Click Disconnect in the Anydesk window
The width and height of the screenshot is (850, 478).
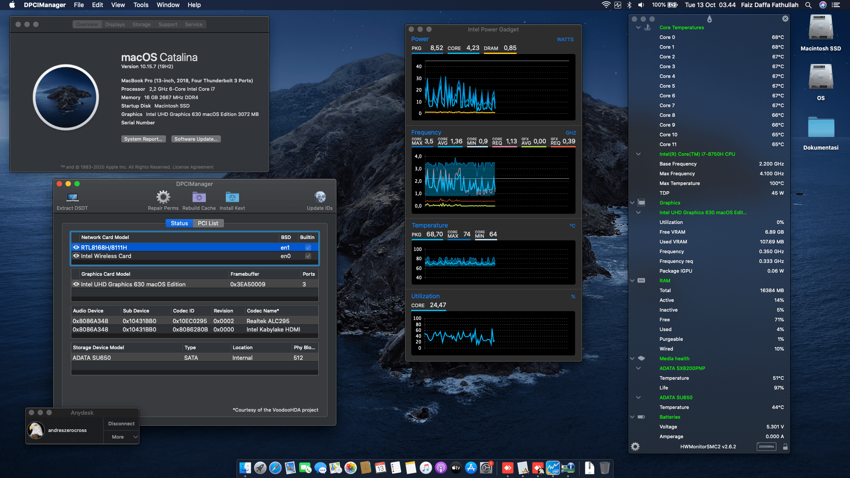point(121,423)
